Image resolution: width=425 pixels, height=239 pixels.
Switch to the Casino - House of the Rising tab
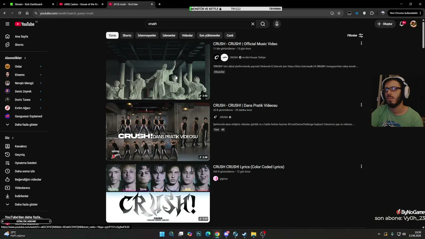(x=81, y=4)
